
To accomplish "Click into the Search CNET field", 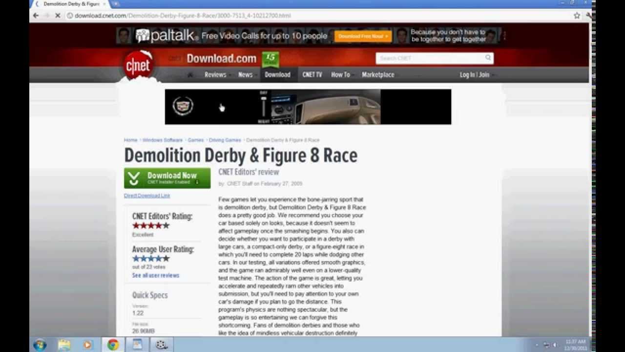I will 430,58.
